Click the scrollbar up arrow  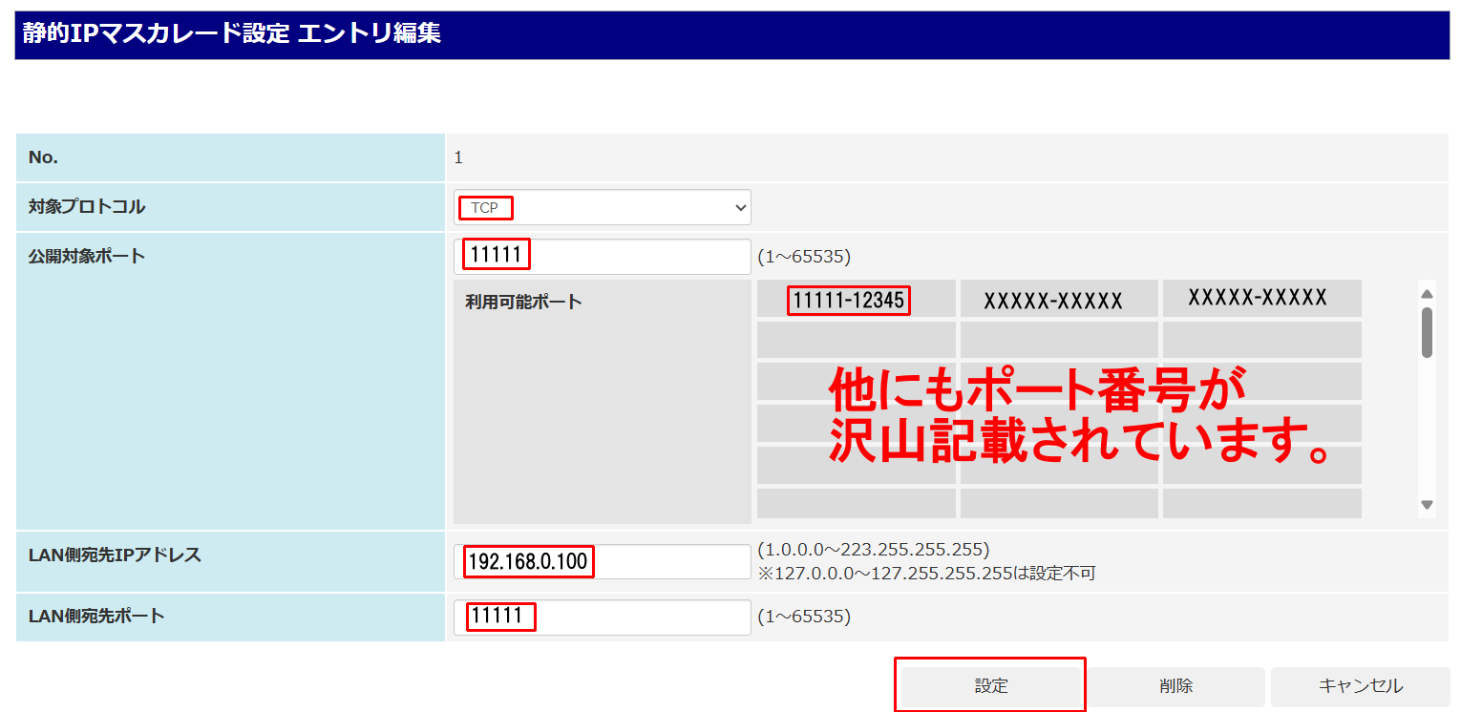tap(1427, 293)
